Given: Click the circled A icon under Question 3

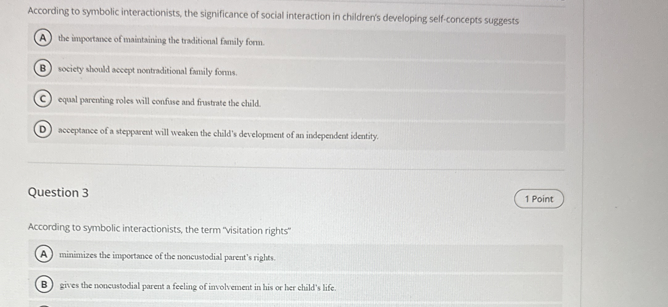Looking at the screenshot, I should point(44,254).
